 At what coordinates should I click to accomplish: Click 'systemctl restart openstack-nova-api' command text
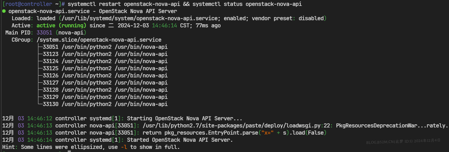click(x=124, y=4)
